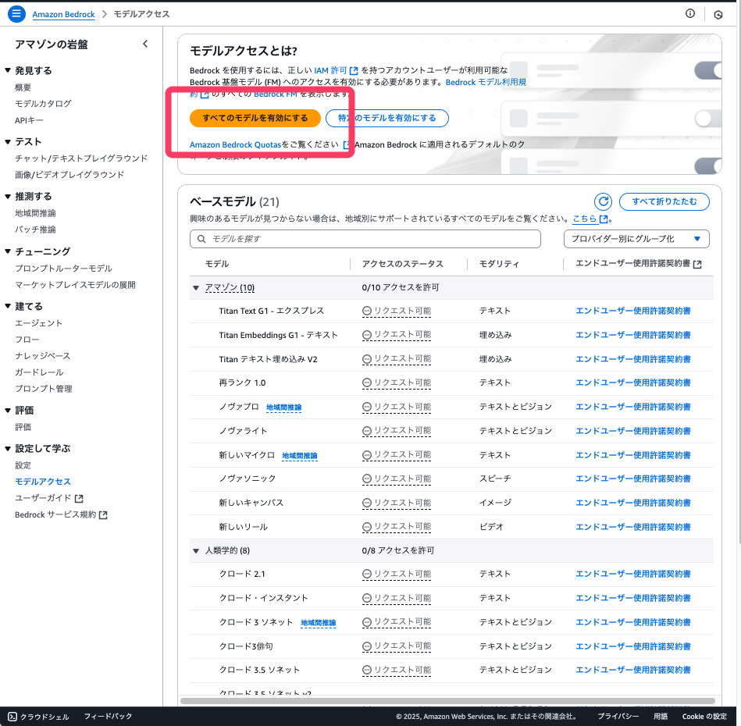Collapse the アマゾン (10) model group
Image resolution: width=741 pixels, height=726 pixels.
click(196, 287)
